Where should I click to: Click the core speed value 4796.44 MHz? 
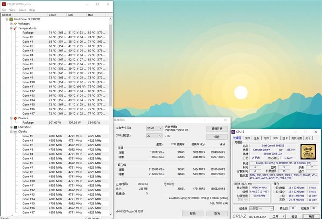[x=259, y=188]
